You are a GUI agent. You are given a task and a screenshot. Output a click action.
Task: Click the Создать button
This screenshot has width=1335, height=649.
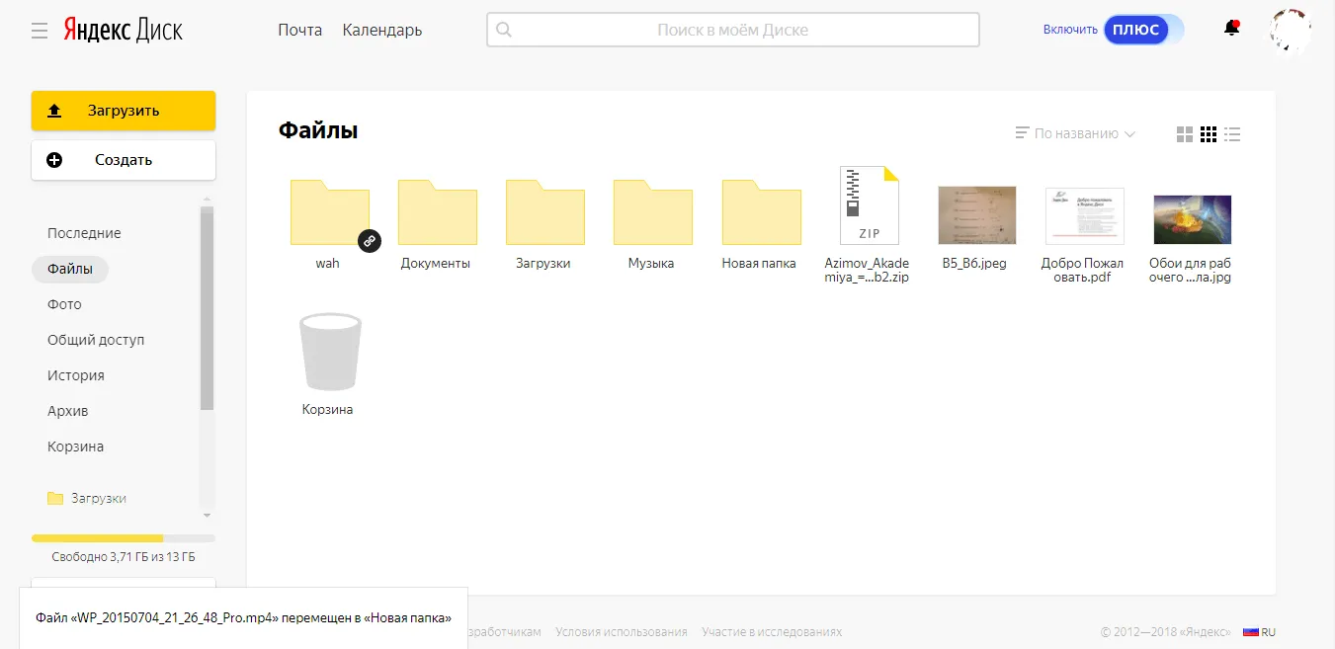click(x=124, y=160)
